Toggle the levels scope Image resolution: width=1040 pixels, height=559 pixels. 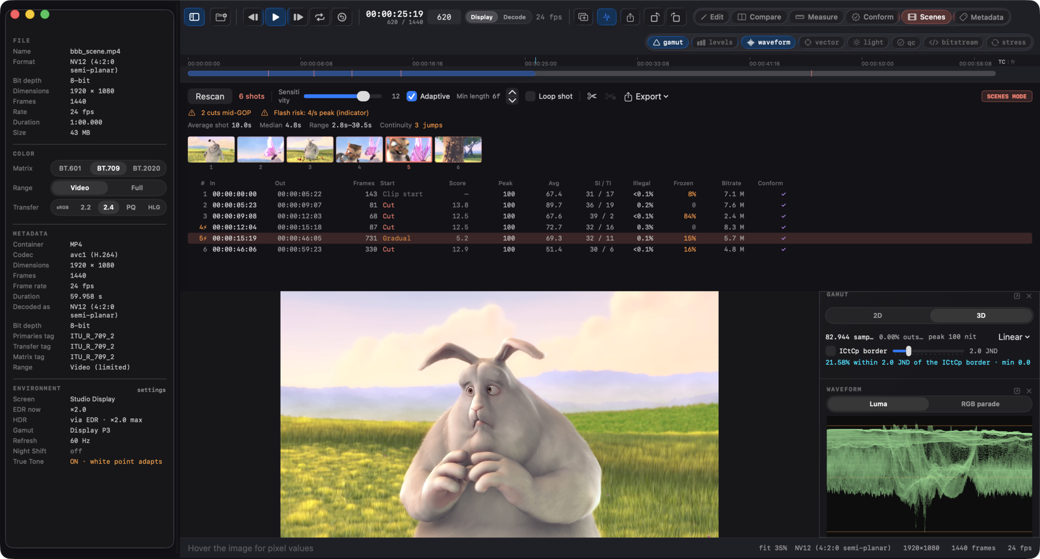[714, 42]
